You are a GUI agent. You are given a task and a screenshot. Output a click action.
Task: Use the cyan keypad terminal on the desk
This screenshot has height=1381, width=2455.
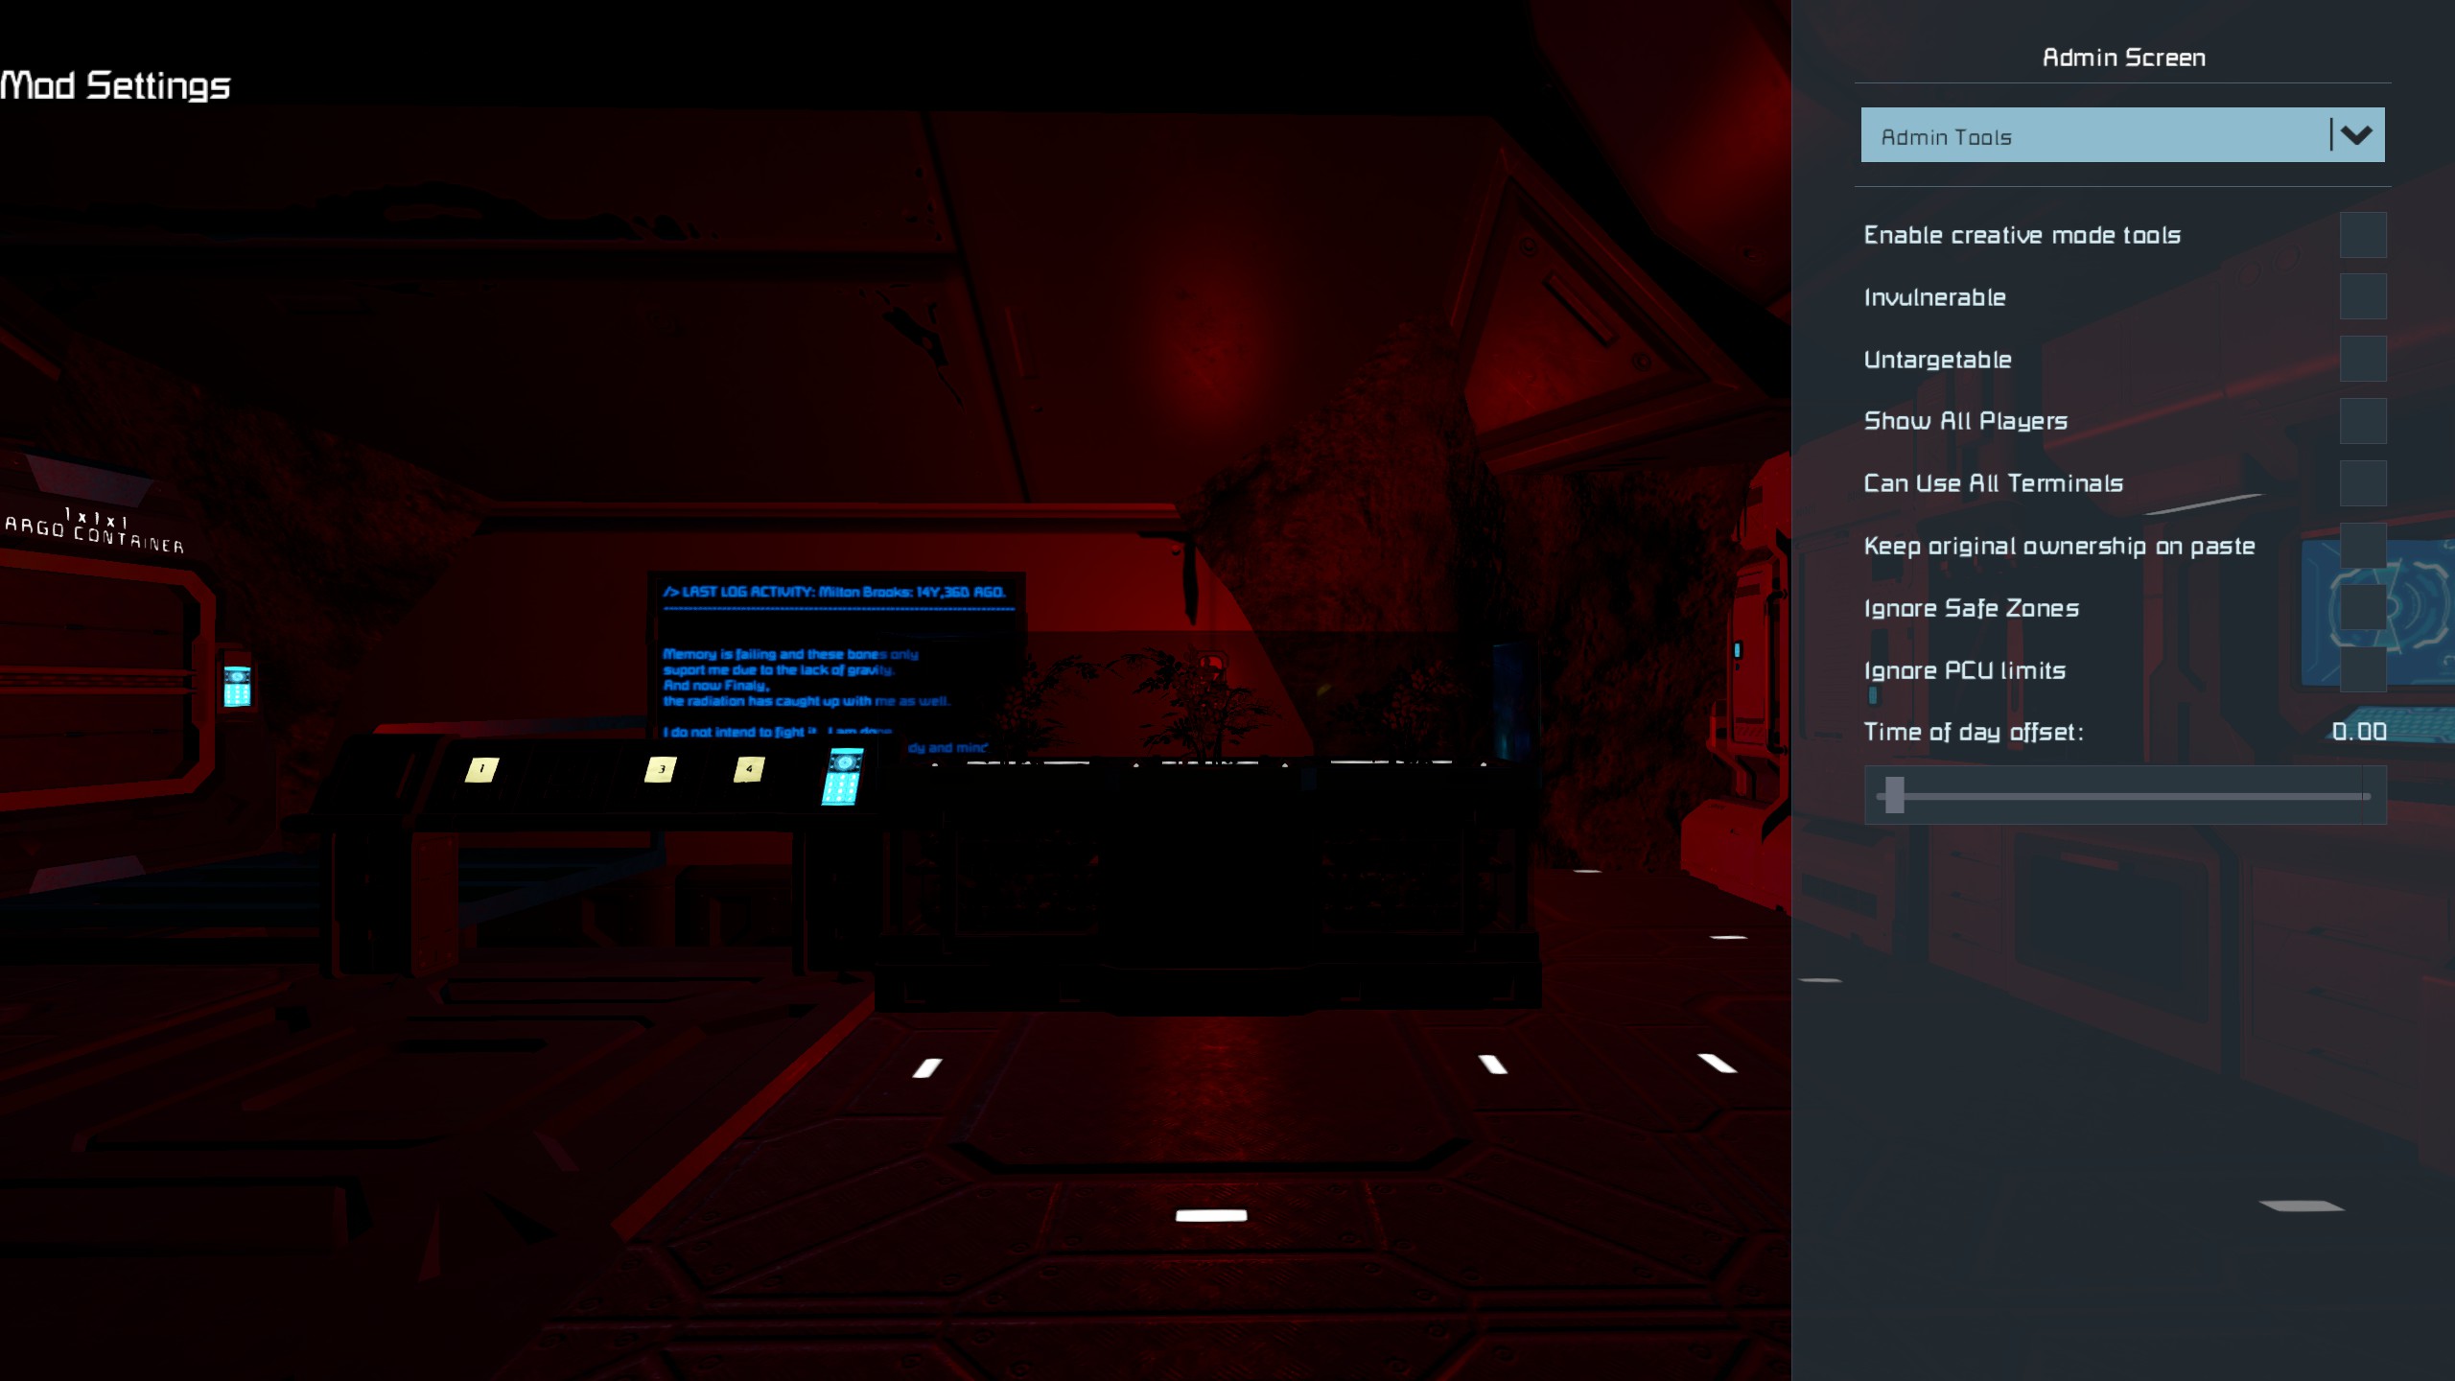pyautogui.click(x=842, y=777)
